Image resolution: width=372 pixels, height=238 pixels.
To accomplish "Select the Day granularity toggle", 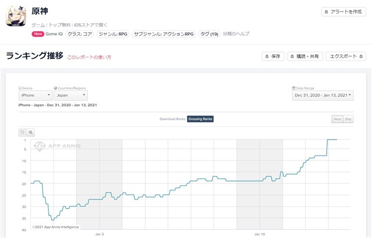I will coord(348,119).
